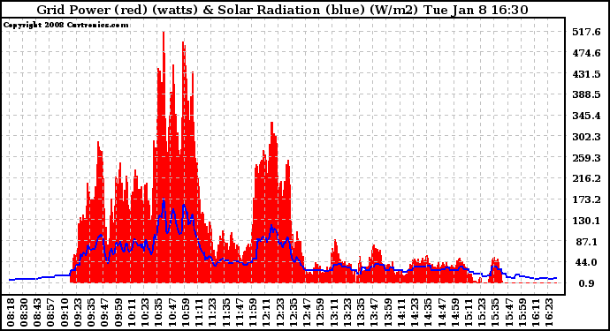Image resolution: width=610 pixels, height=331 pixels.
Task: Select the 0.9 axis value
Action: [587, 283]
